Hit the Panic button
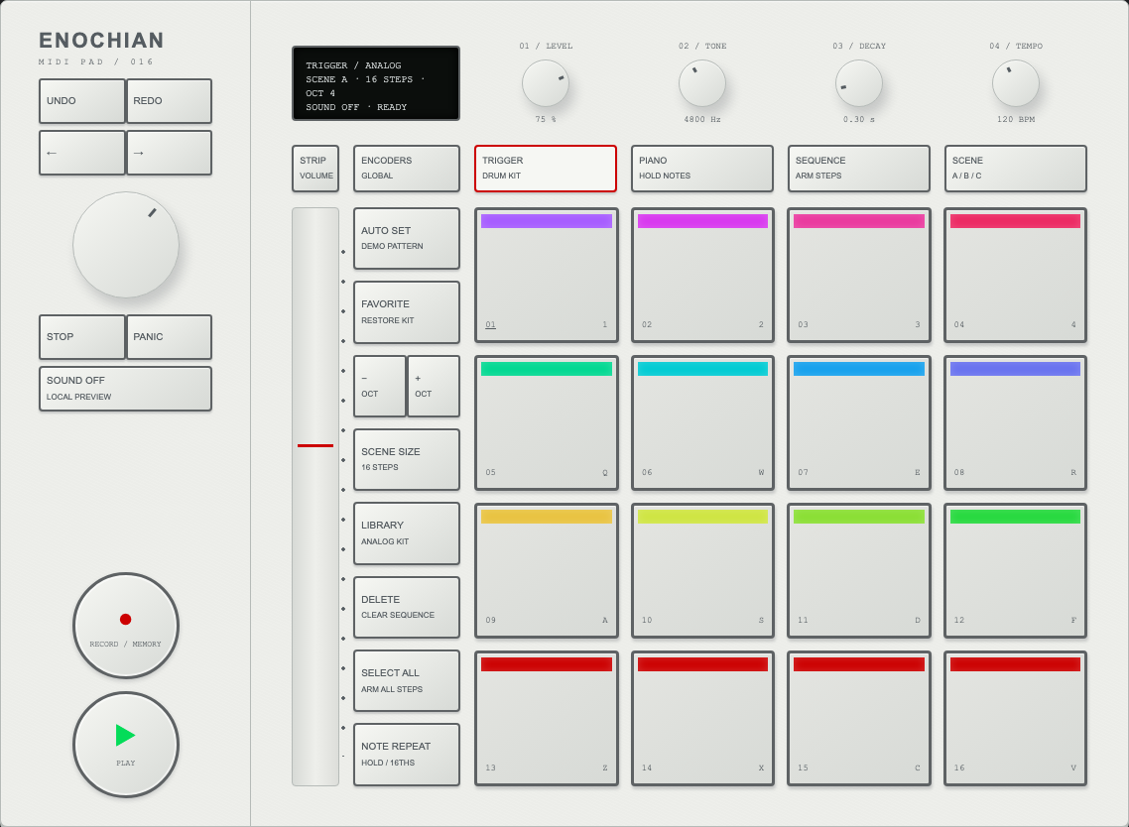 point(170,337)
